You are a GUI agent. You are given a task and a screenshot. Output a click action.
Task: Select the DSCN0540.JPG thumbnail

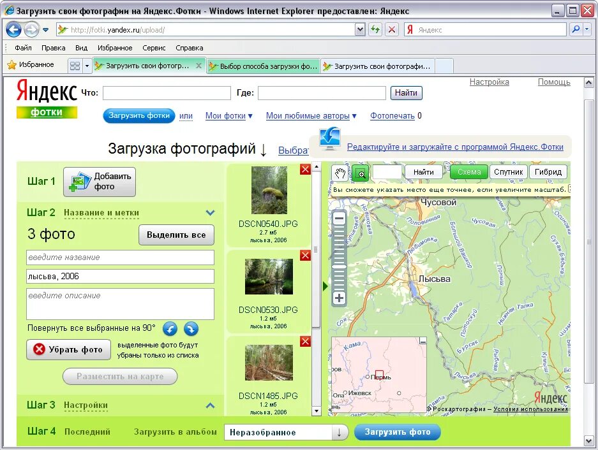269,190
